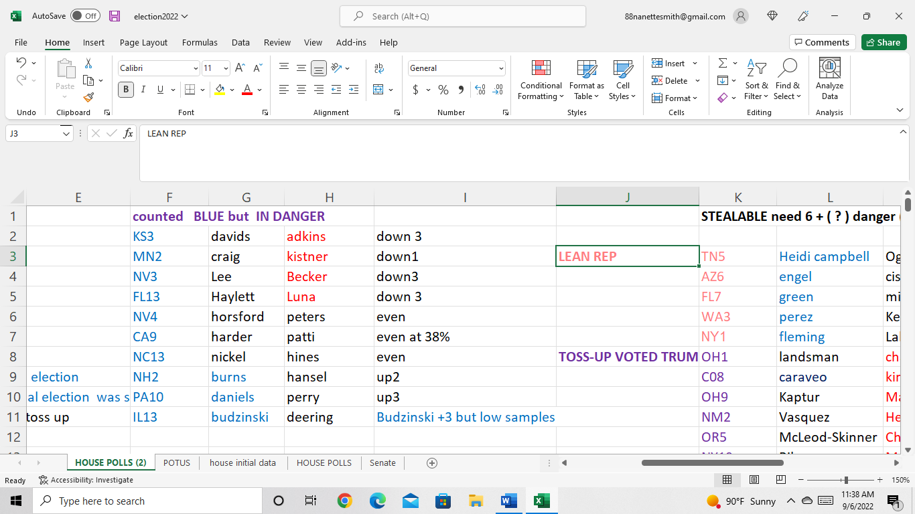Switch to Page Break Preview view
The image size is (915, 514).
(780, 480)
